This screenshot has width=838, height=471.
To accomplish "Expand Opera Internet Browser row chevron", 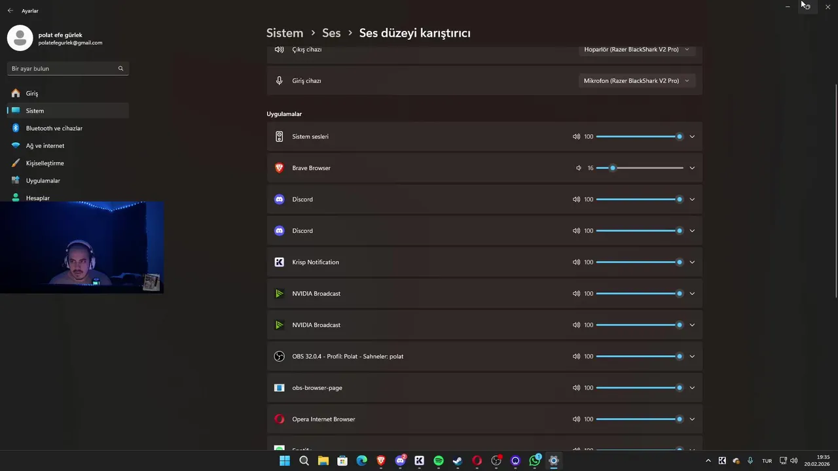I will point(692,419).
